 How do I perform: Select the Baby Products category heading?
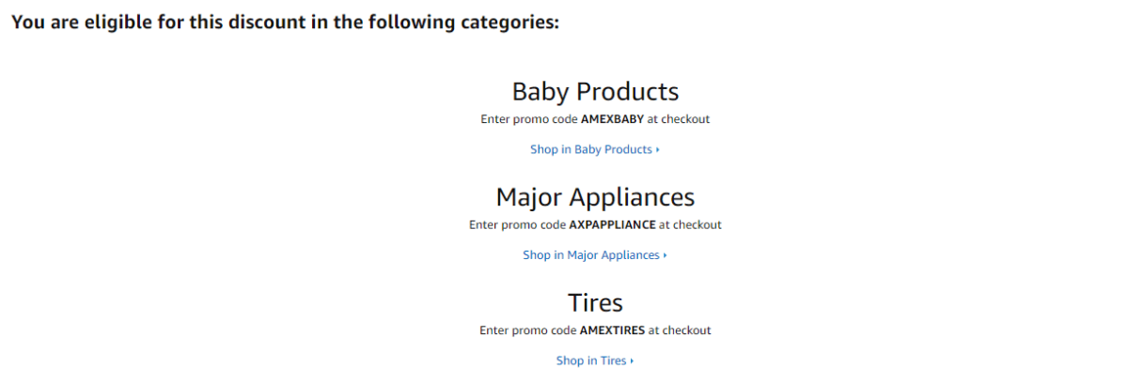pos(595,91)
